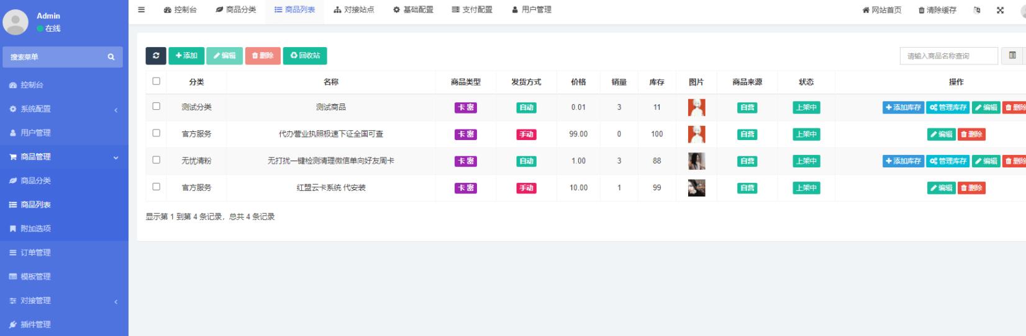Click 添加库存 for 测试商品 row
Screen dimensions: 1026x336
coord(903,108)
